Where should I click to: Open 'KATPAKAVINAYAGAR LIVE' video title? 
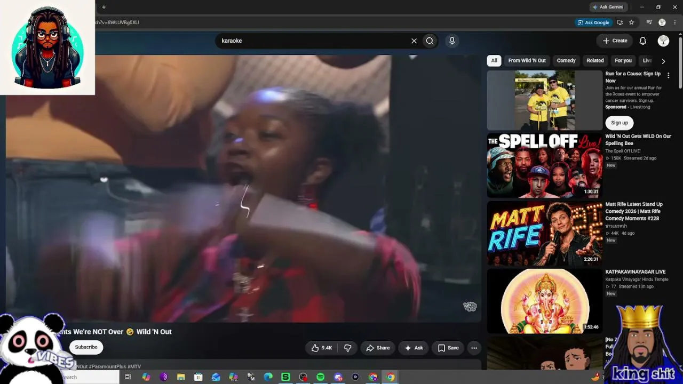point(635,272)
